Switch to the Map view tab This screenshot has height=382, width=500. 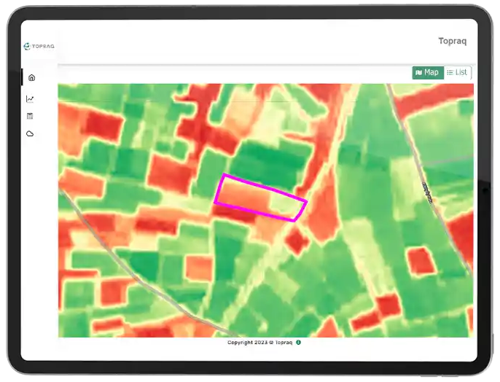(x=427, y=73)
